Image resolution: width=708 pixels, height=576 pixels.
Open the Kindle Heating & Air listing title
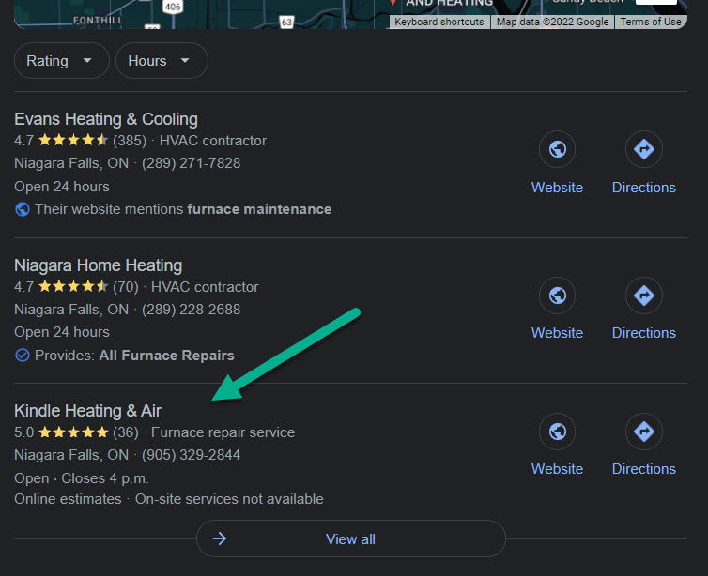pos(87,411)
